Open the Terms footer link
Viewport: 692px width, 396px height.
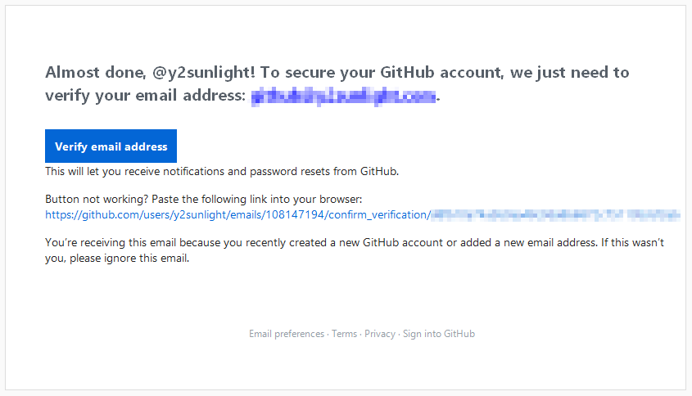coord(344,334)
